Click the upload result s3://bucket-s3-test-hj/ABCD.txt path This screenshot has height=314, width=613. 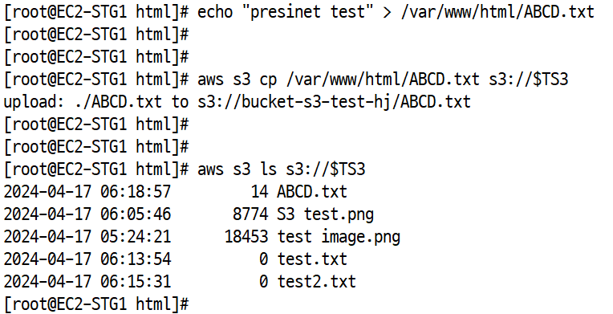[x=334, y=102]
